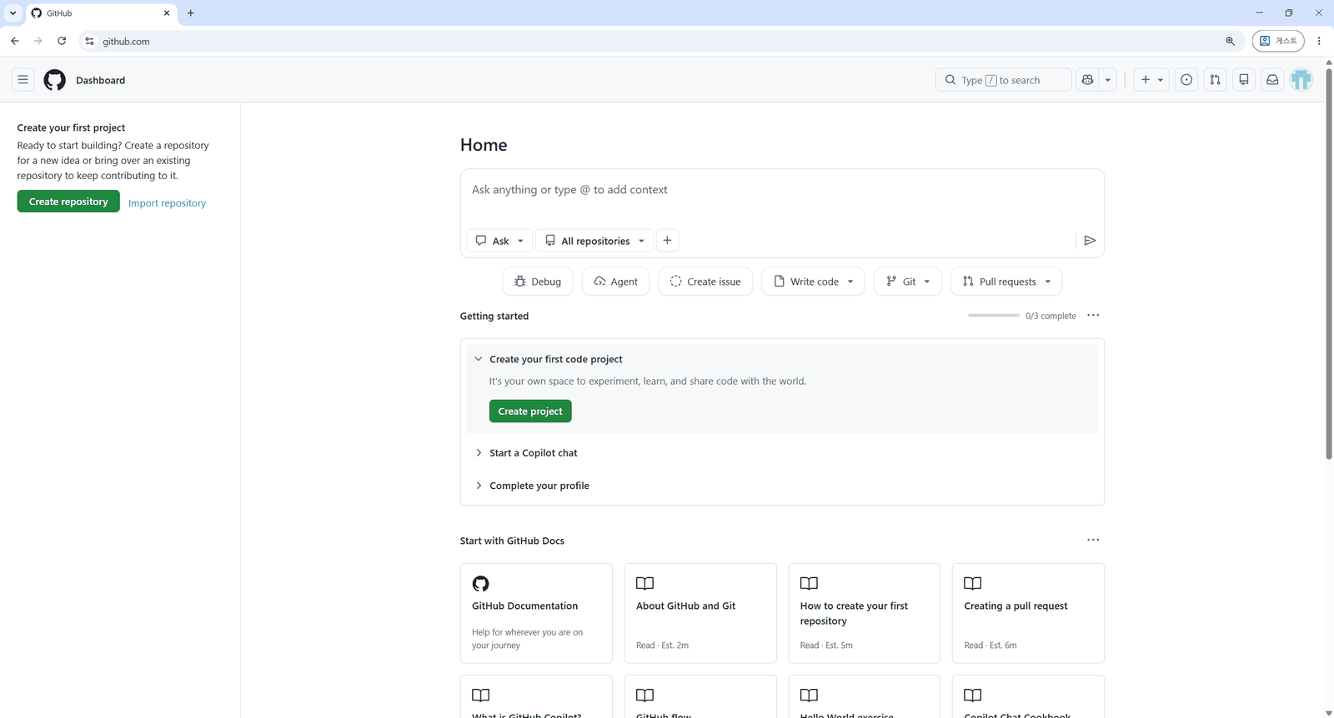Open a new browser tab

click(x=191, y=13)
